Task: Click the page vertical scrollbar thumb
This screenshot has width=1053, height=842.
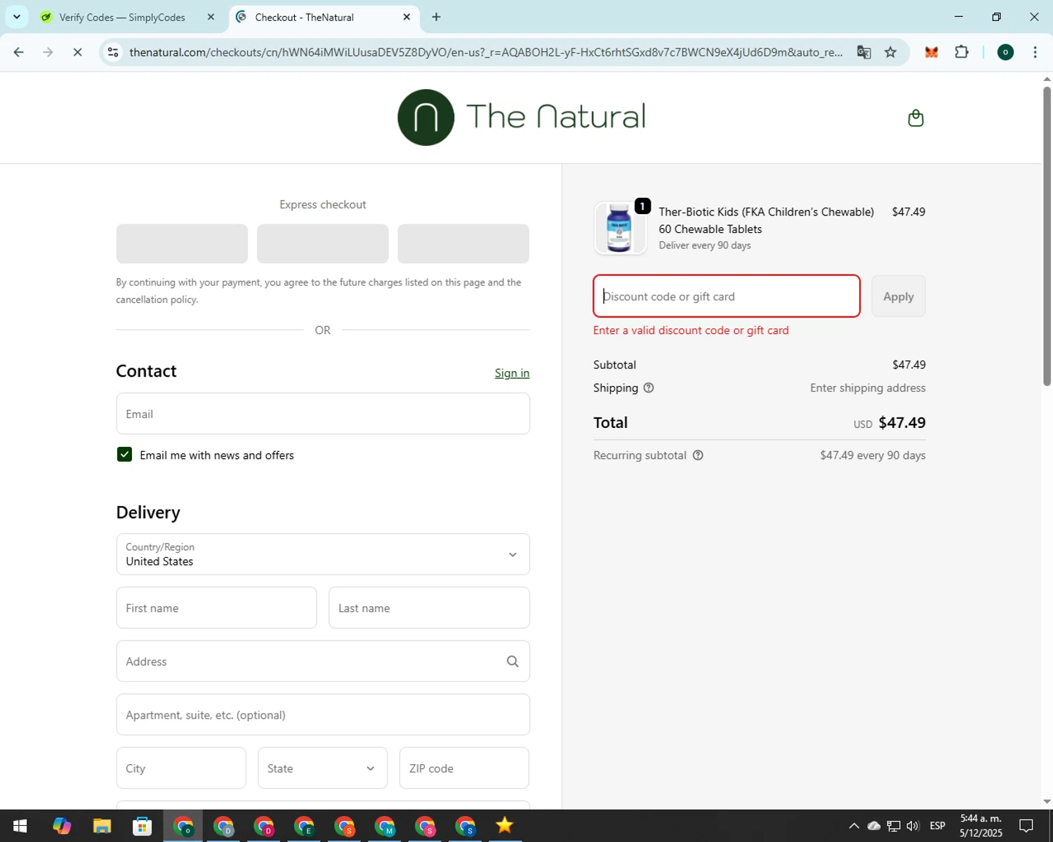Action: (x=1047, y=235)
